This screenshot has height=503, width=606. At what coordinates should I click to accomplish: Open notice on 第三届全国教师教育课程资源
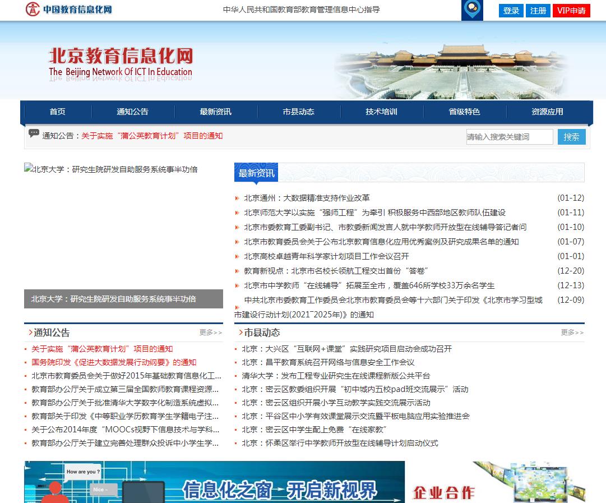(125, 389)
